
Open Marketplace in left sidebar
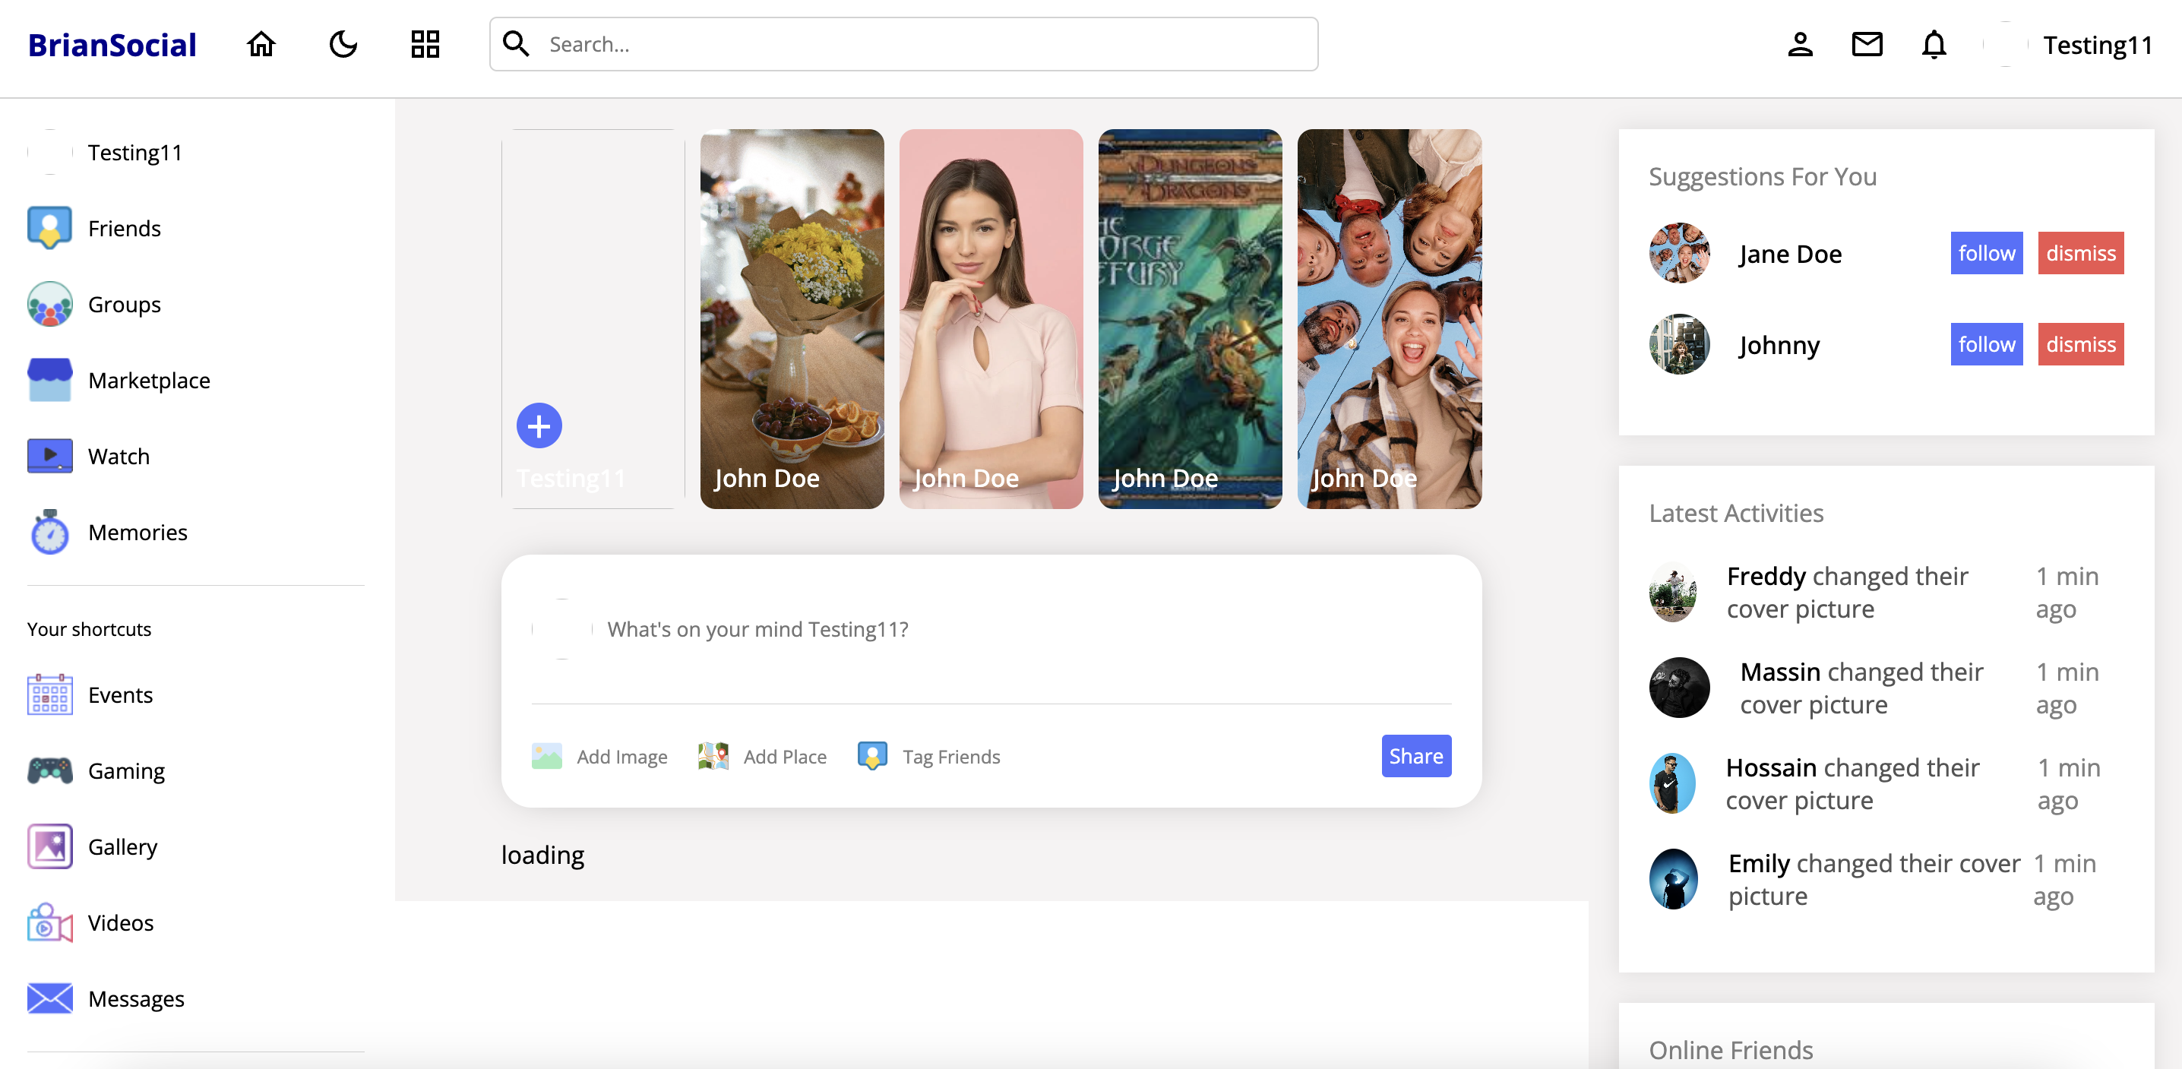148,381
